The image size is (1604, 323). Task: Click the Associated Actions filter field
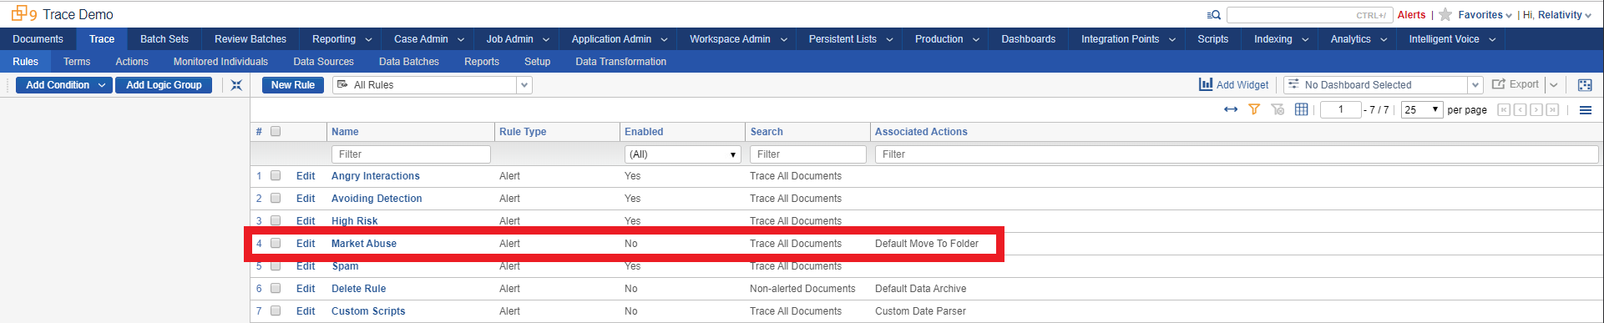coord(1237,154)
